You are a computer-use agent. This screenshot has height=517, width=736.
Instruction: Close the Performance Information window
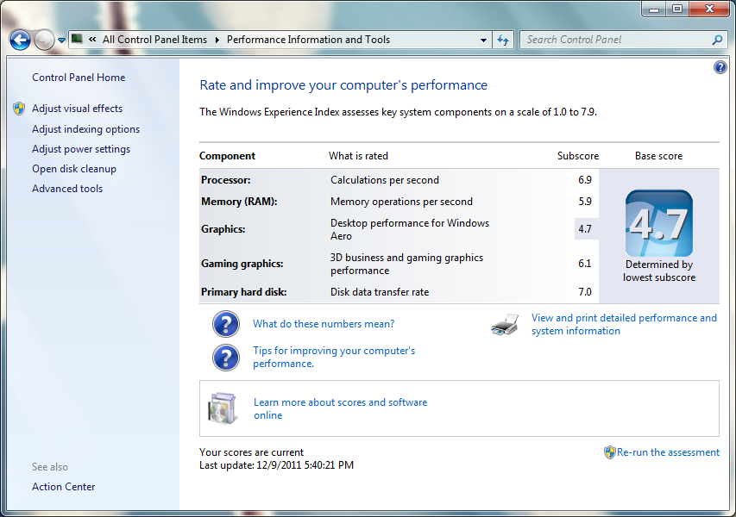(709, 9)
